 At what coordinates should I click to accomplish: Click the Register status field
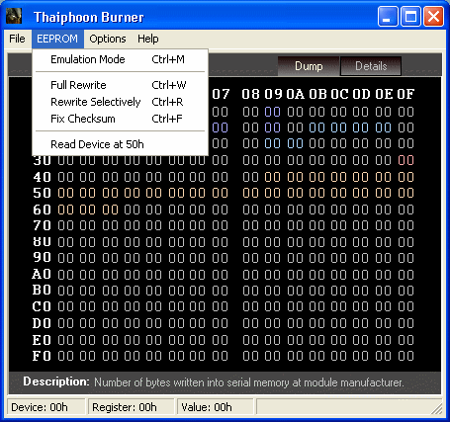coord(132,407)
